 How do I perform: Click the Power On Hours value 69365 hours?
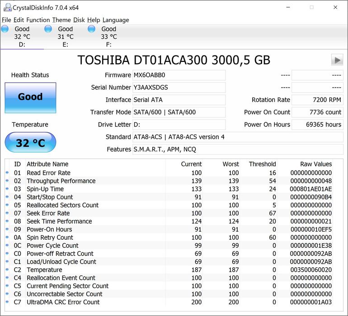pyautogui.click(x=317, y=125)
